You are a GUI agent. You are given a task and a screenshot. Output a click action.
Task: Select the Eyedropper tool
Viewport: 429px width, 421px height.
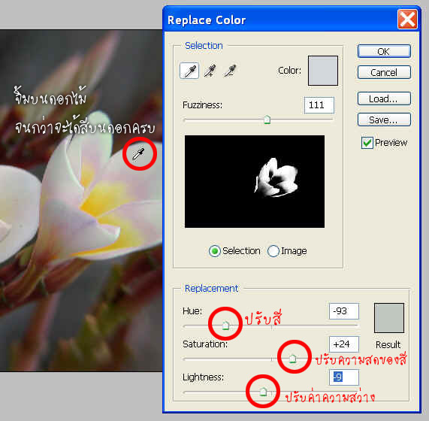point(189,71)
